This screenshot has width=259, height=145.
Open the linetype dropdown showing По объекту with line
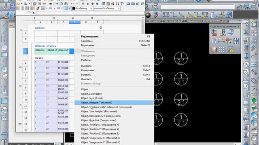click(107, 8)
